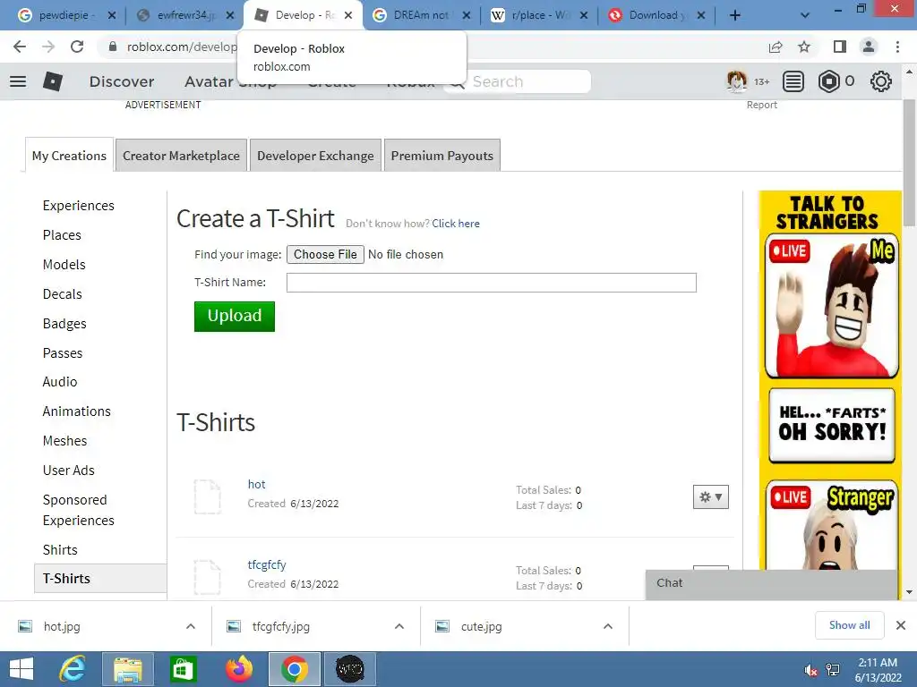
Task: Open the Robux balance icon
Action: tap(828, 81)
